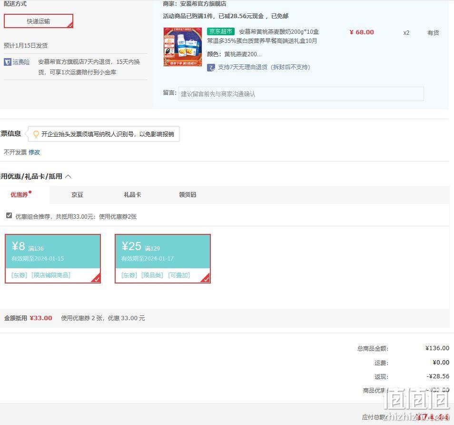The width and height of the screenshot is (454, 425).
Task: Click the 预计1月15日发货 text
Action: (26, 46)
